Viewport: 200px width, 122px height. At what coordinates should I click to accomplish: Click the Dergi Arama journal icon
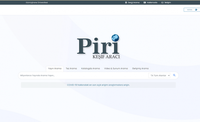[126, 3]
